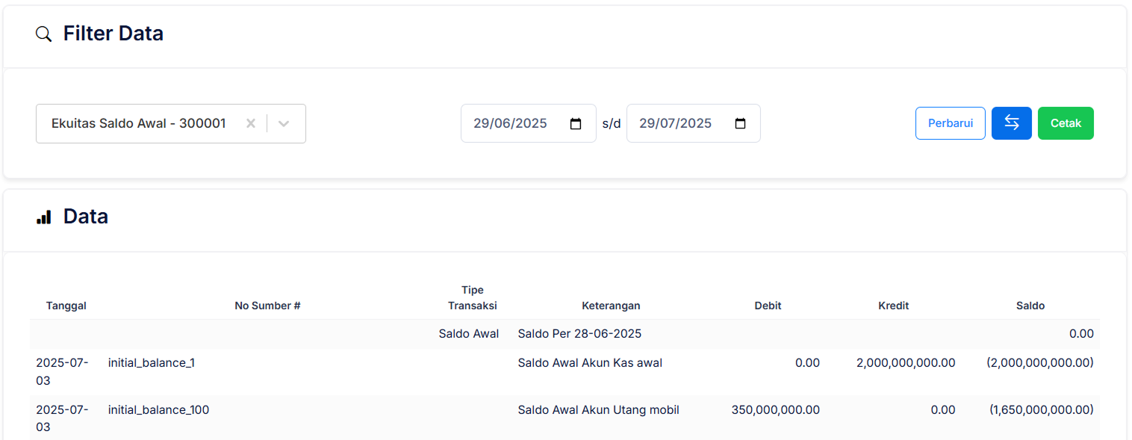Click the Saldo Awal Akun Utang mobil description

(x=598, y=410)
